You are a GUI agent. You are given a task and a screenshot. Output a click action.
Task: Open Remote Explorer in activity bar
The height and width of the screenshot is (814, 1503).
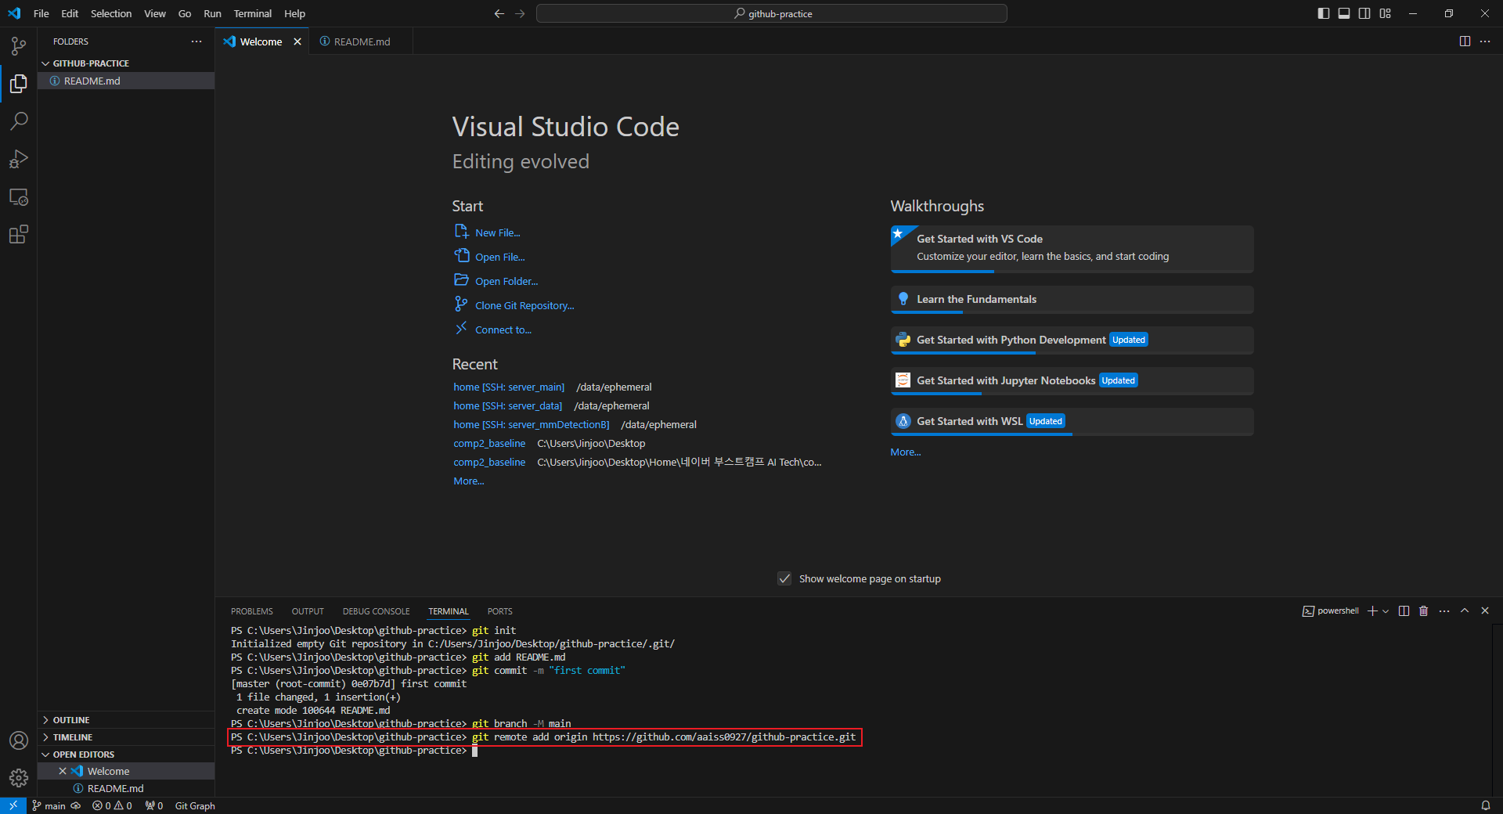tap(19, 196)
